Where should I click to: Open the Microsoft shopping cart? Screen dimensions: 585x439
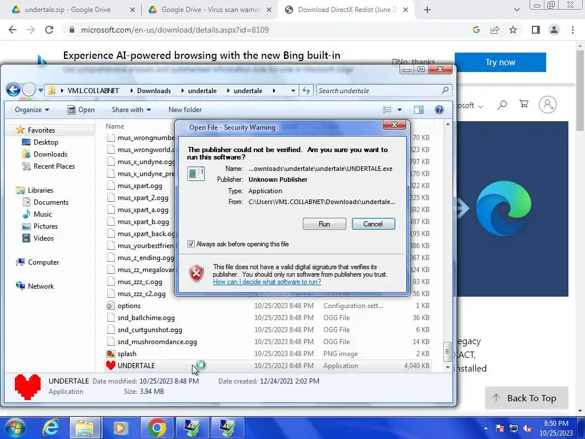tap(524, 104)
